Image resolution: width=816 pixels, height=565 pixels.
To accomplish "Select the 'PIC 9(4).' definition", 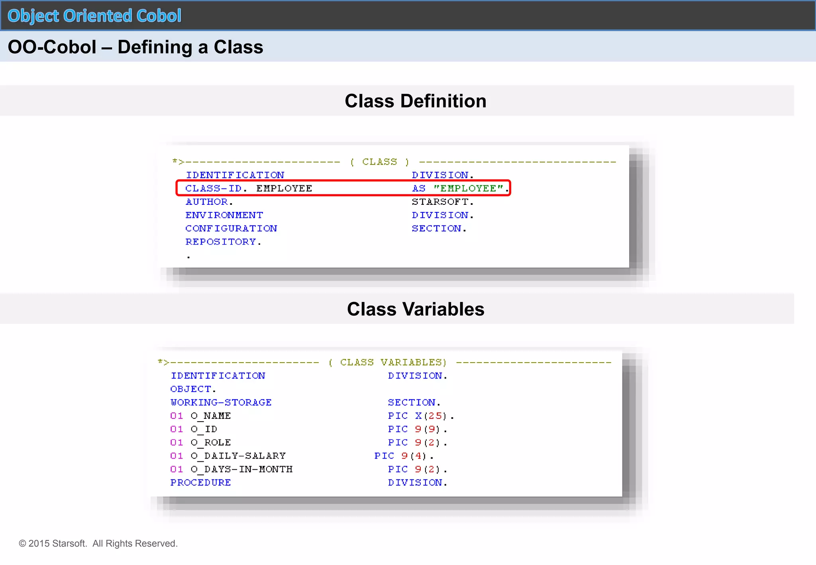I will 404,456.
